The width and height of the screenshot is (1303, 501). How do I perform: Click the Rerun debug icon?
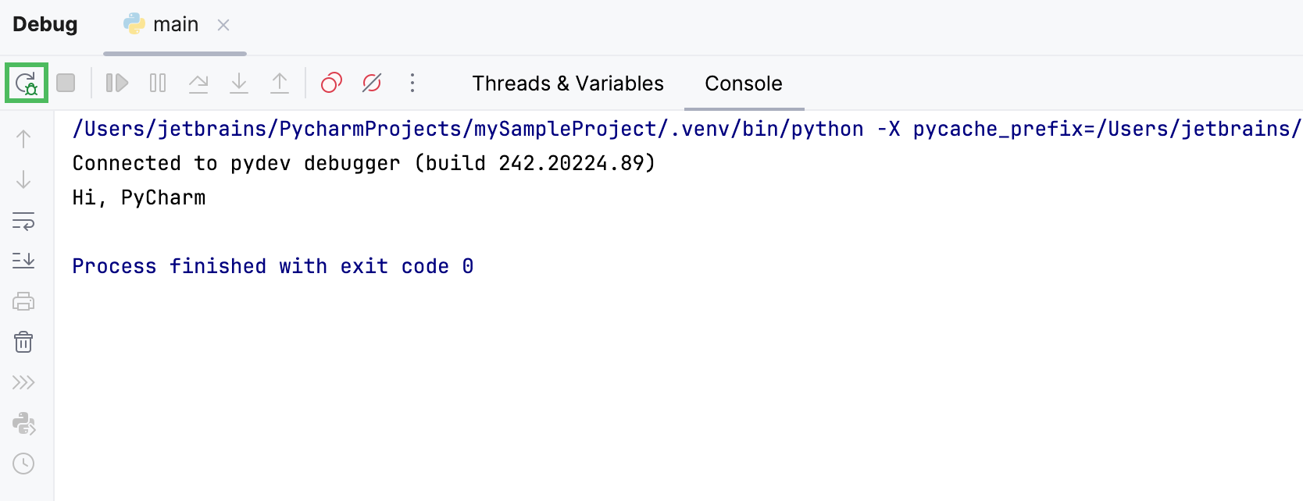click(27, 83)
